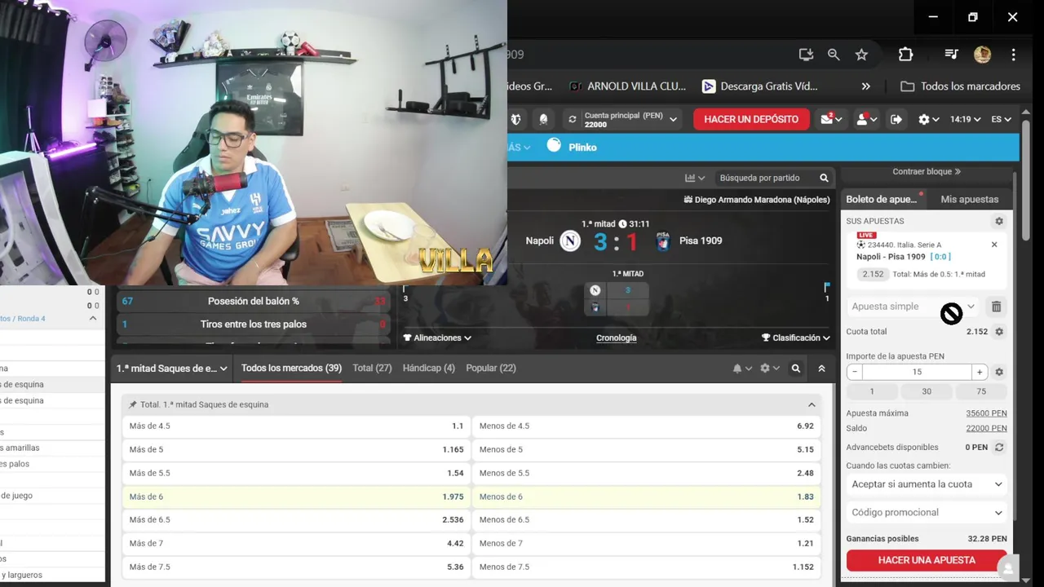This screenshot has width=1044, height=587.
Task: Bookmark this page with the star icon
Action: [x=861, y=55]
